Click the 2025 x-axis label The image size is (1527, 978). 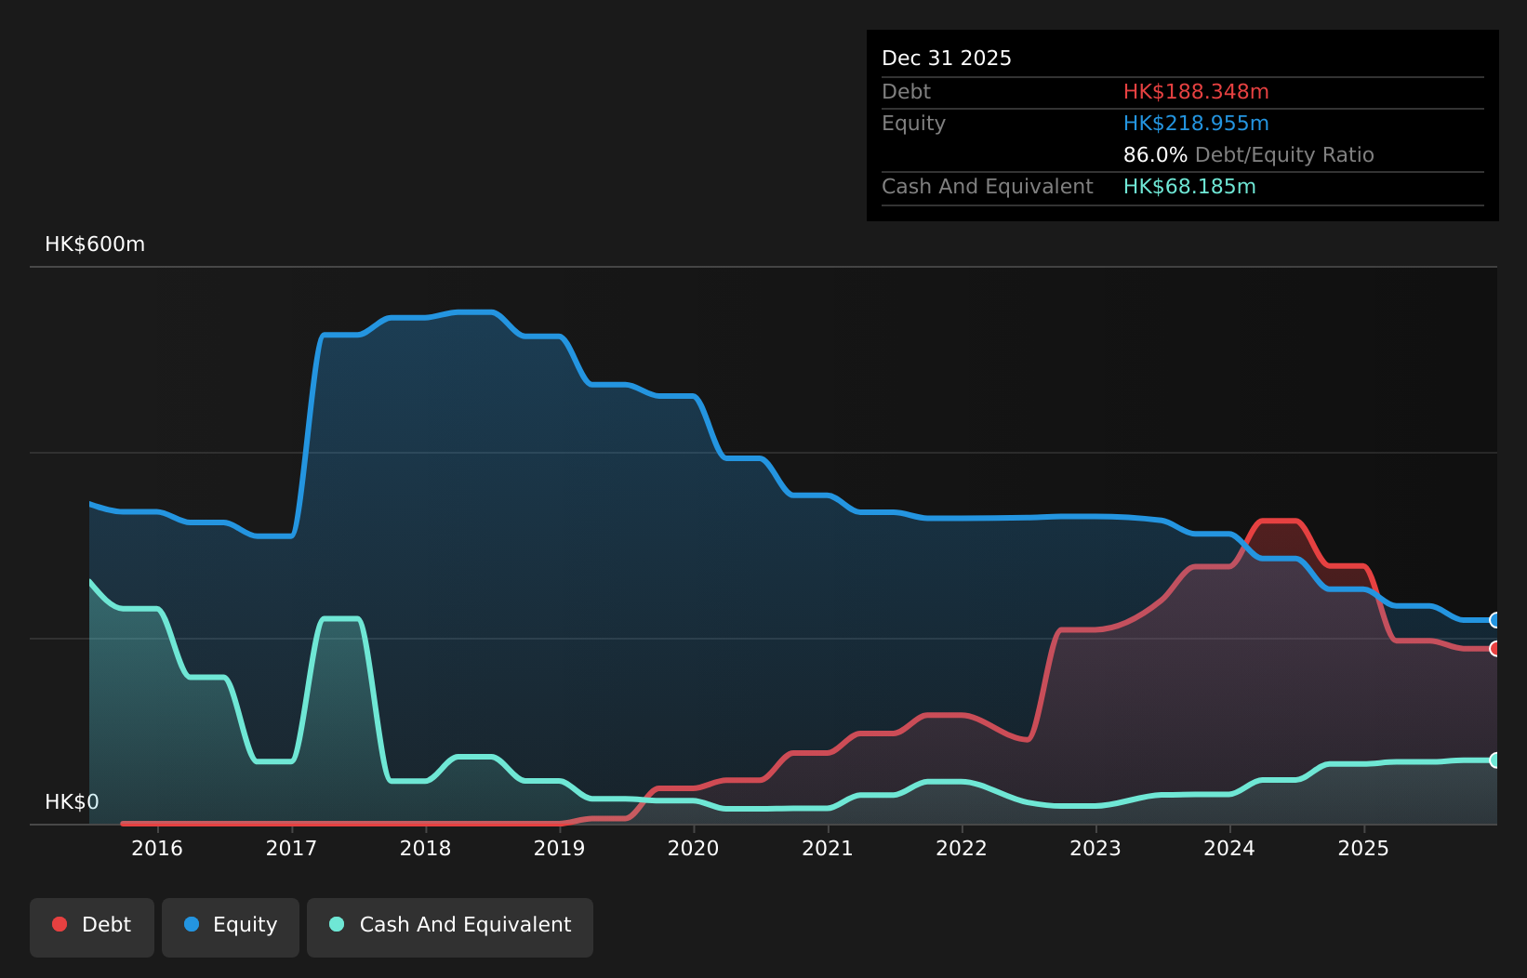pyautogui.click(x=1363, y=848)
